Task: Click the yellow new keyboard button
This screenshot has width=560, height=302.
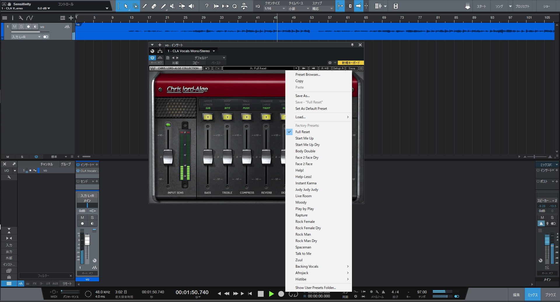Action: pos(351,63)
